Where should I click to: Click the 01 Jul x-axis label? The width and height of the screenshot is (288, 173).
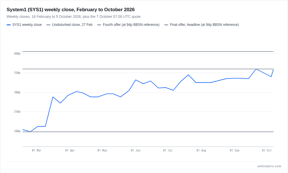point(168,151)
